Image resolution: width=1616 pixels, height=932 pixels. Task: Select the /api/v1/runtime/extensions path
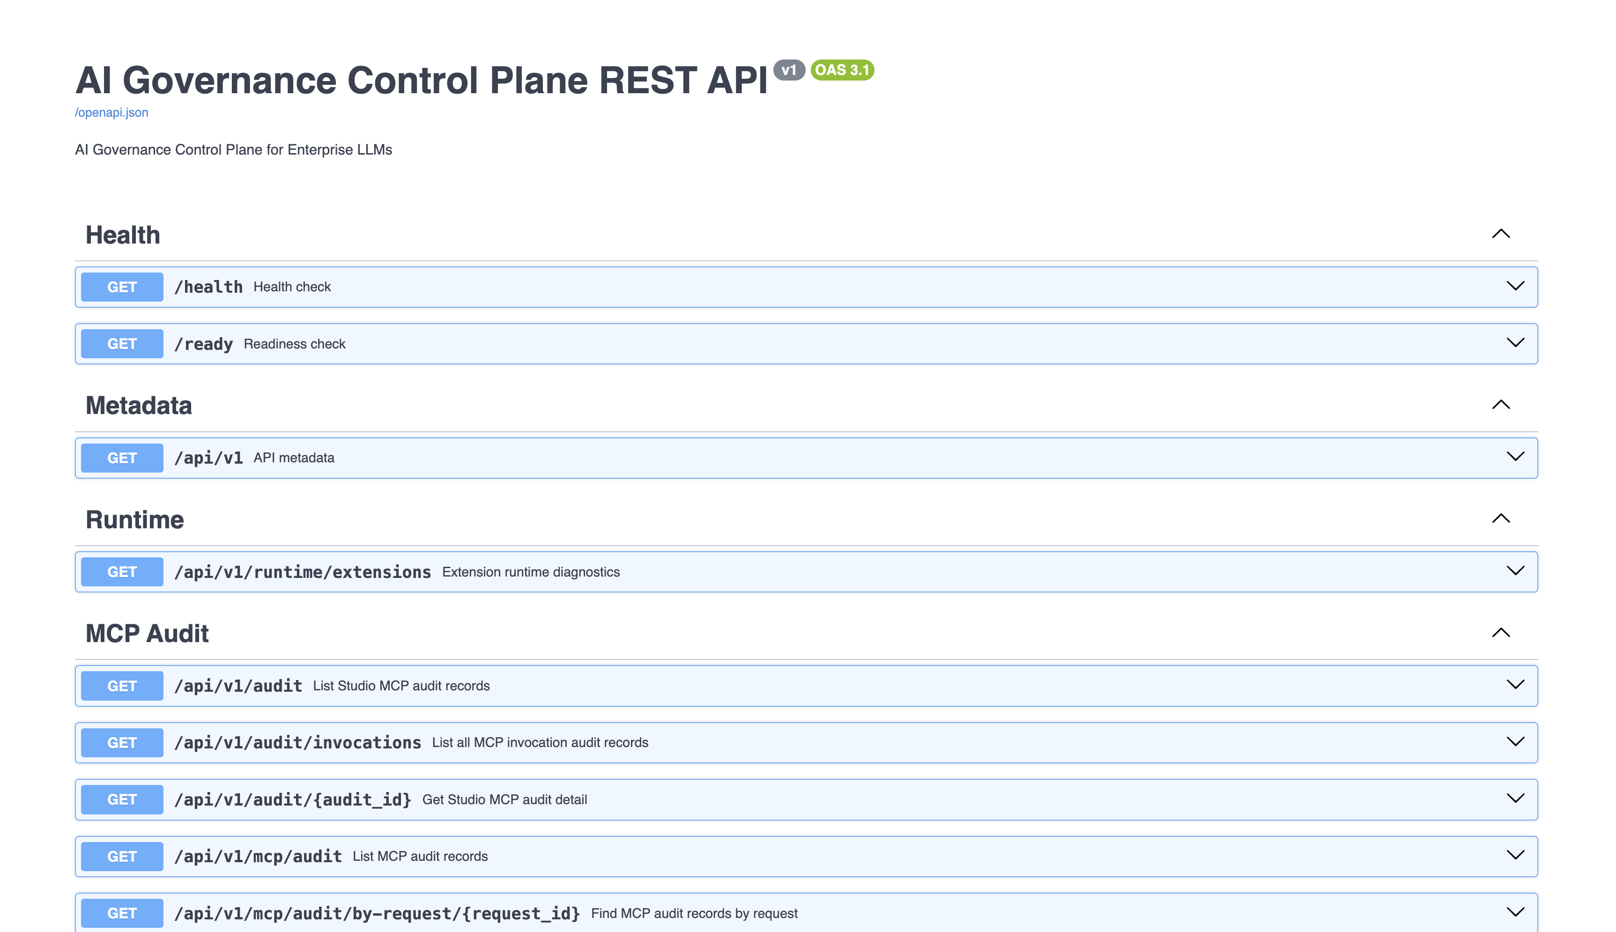(303, 572)
